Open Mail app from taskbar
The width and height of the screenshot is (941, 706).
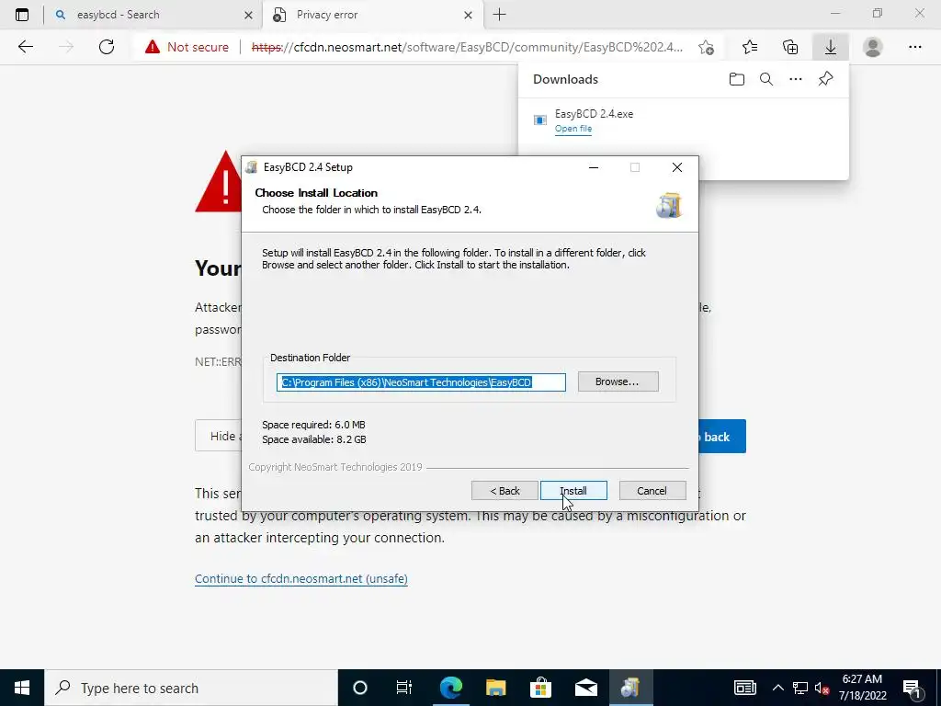pyautogui.click(x=585, y=688)
